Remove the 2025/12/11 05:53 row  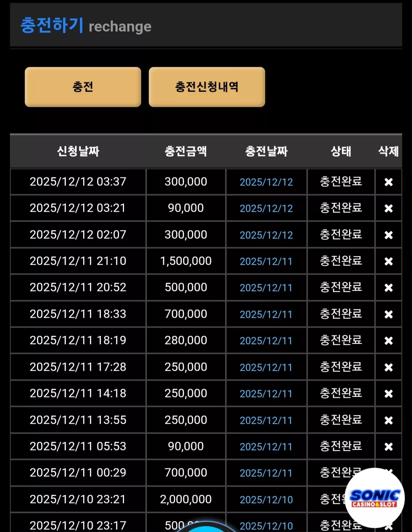388,447
